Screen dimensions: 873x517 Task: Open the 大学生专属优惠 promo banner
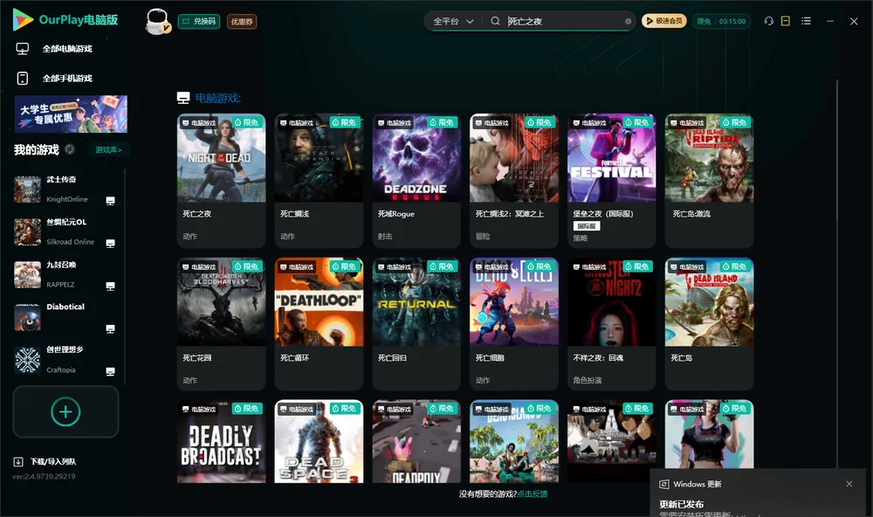click(x=71, y=114)
